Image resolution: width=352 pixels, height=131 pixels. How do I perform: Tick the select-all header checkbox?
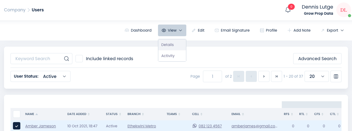(17, 114)
